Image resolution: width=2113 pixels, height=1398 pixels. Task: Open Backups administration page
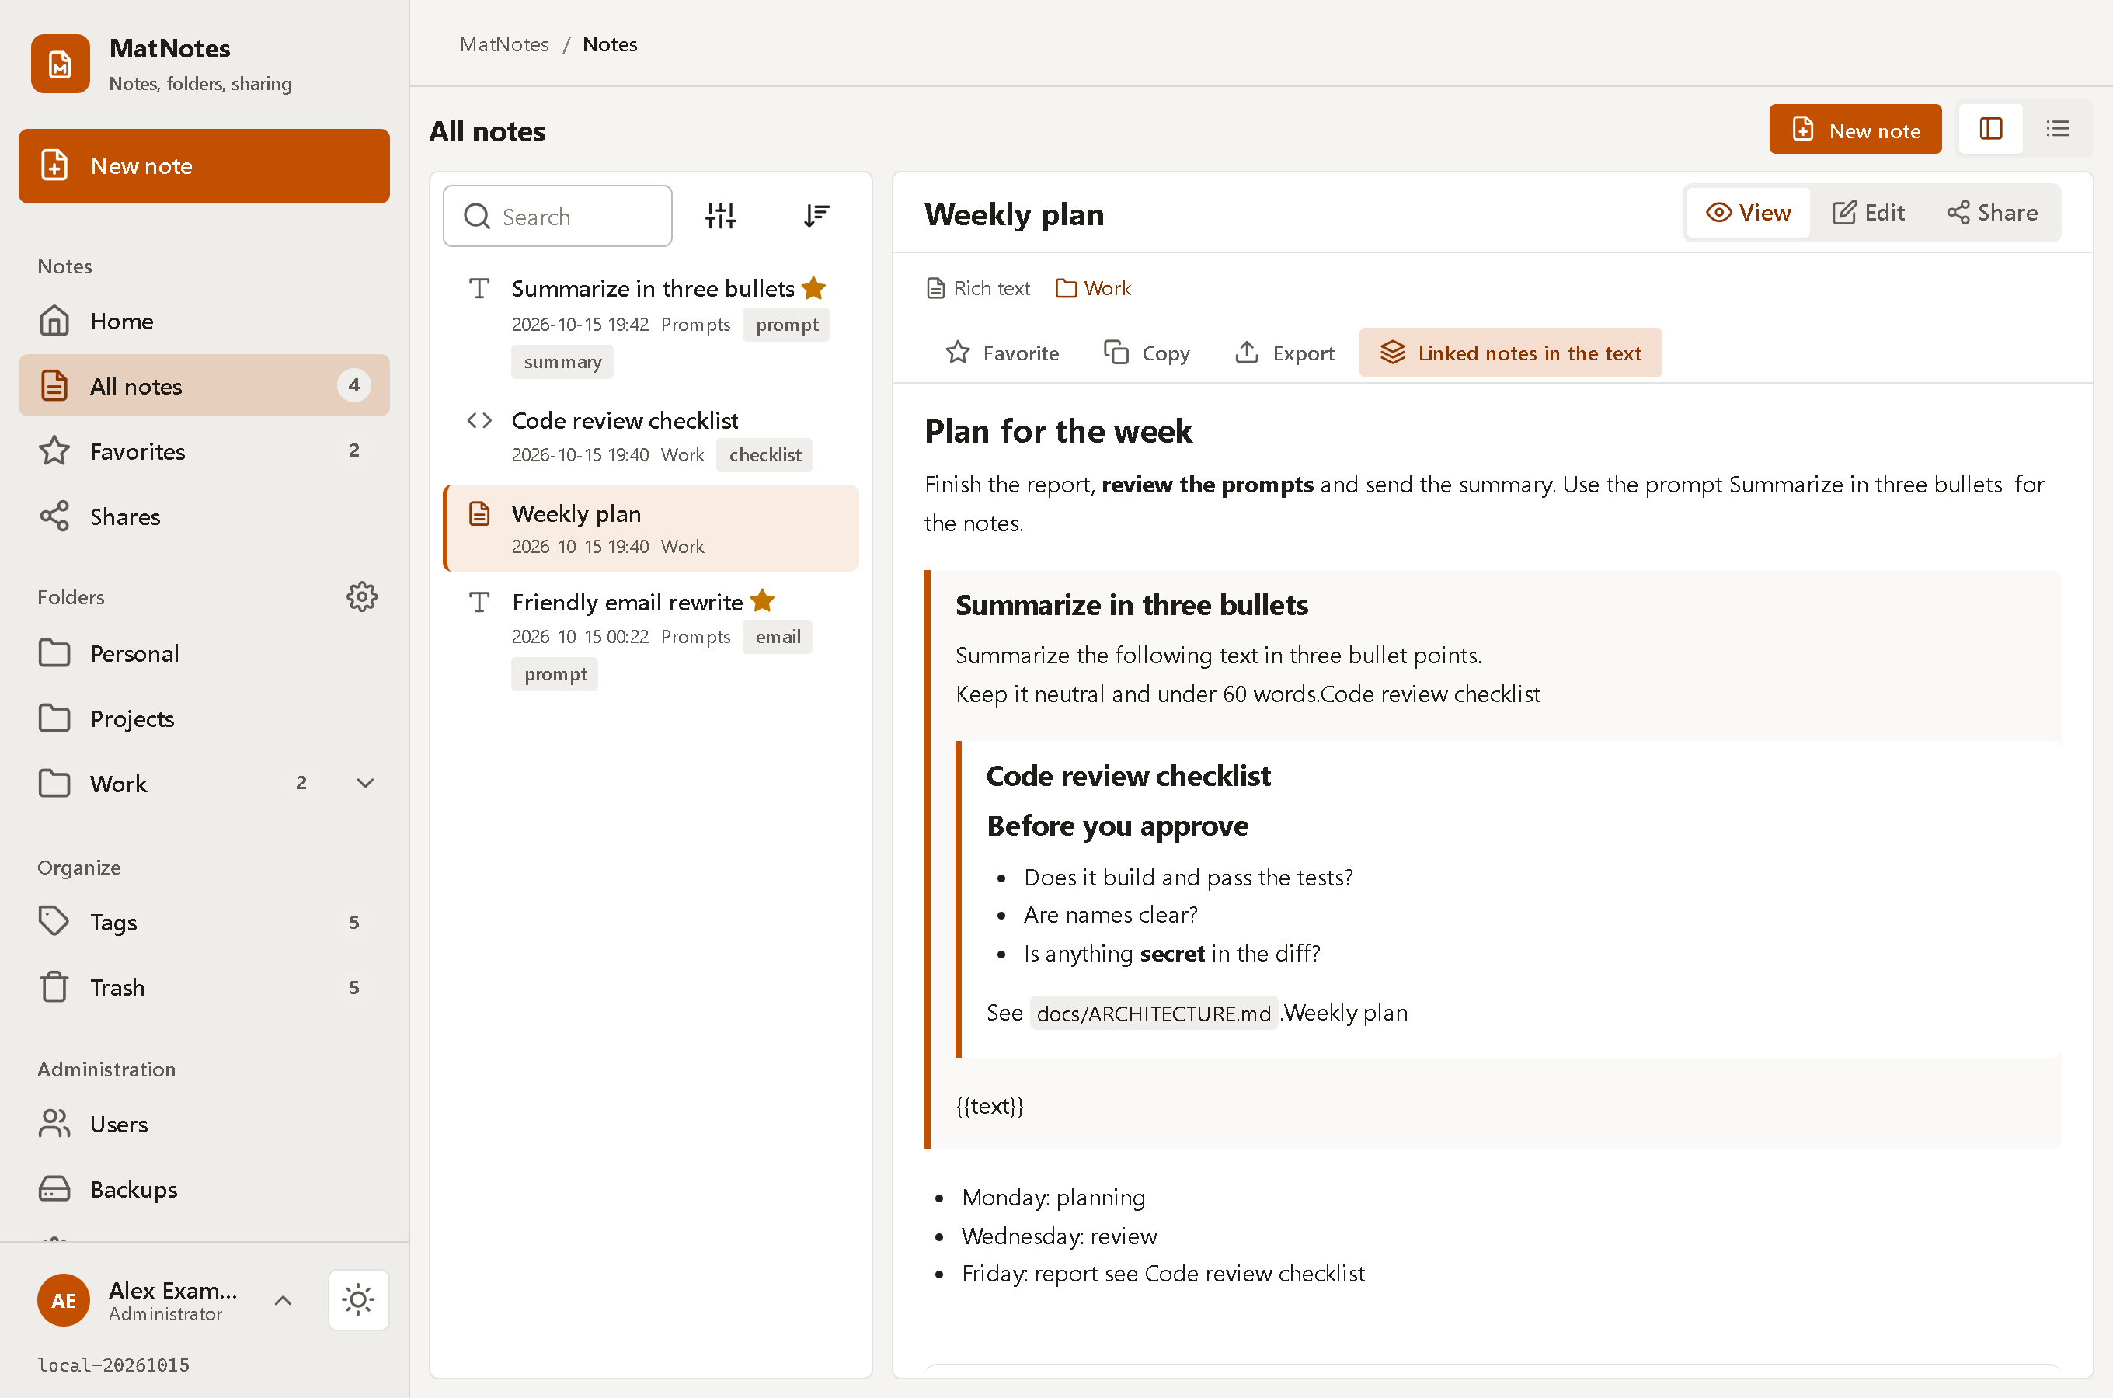204,1189
